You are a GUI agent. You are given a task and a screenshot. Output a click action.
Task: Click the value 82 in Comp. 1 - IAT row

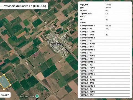(x=107, y=35)
